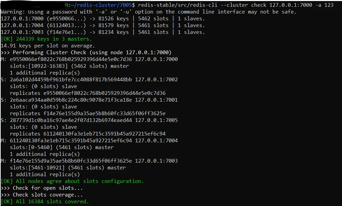
Task: Click the slots:[5461-10921] master line
Action: click(x=68, y=168)
